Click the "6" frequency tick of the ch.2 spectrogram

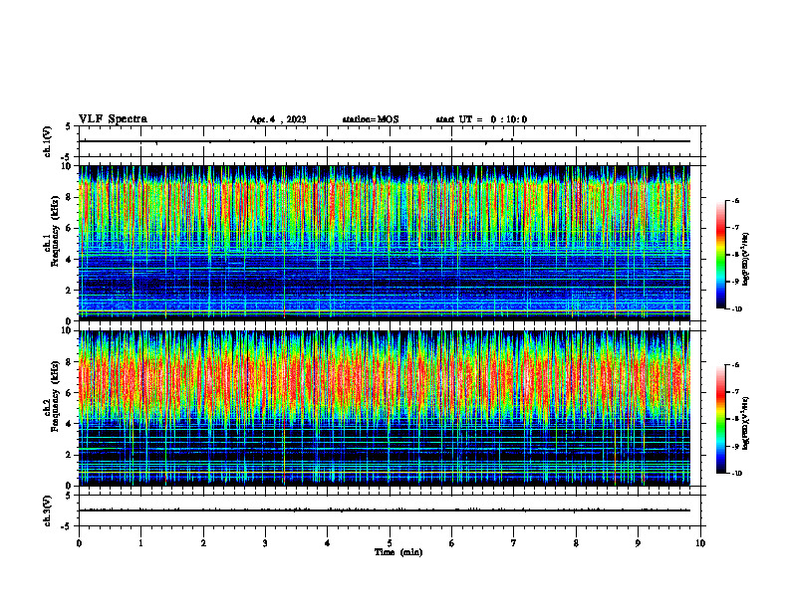click(70, 393)
